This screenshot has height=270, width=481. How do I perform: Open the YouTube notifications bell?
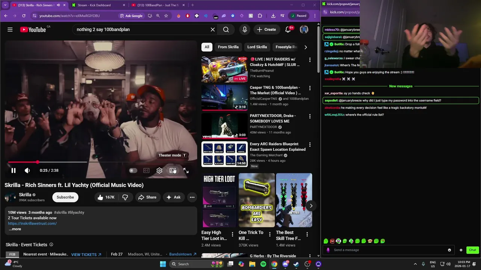288,29
